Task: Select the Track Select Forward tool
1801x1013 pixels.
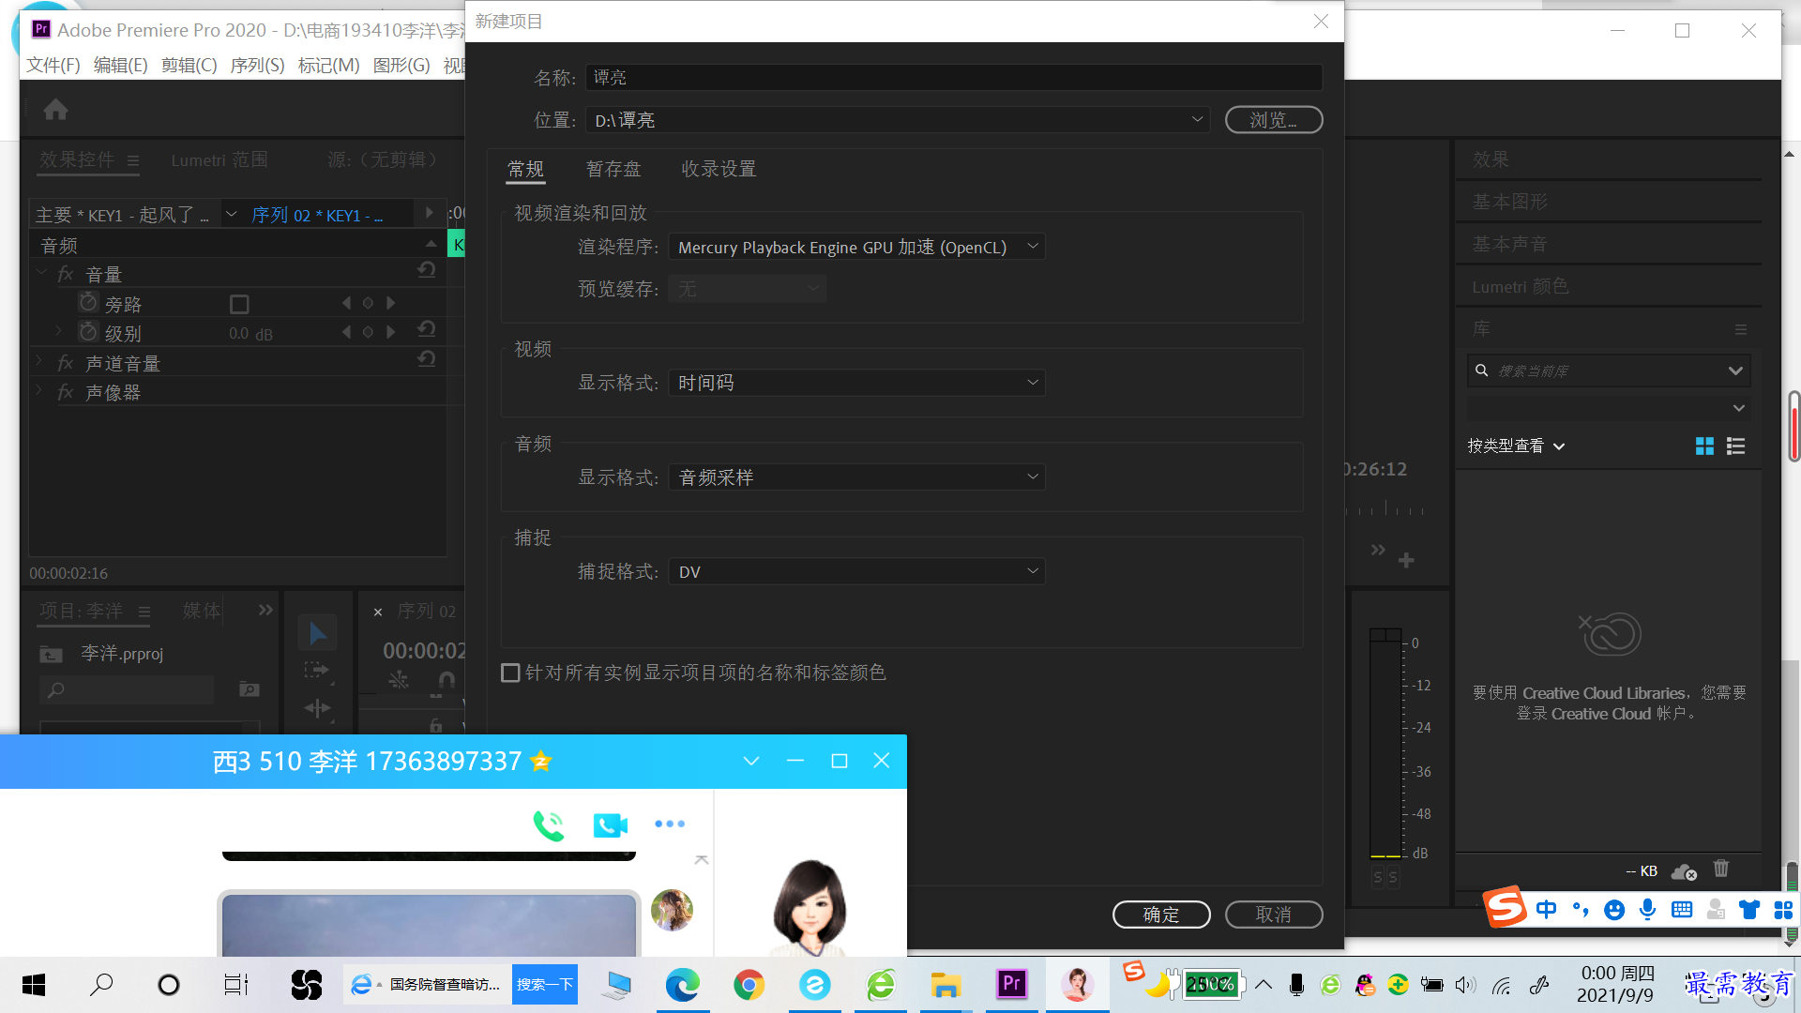Action: (x=317, y=670)
